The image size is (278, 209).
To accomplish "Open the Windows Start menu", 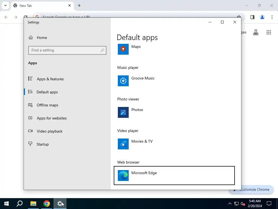I will 7,204.
